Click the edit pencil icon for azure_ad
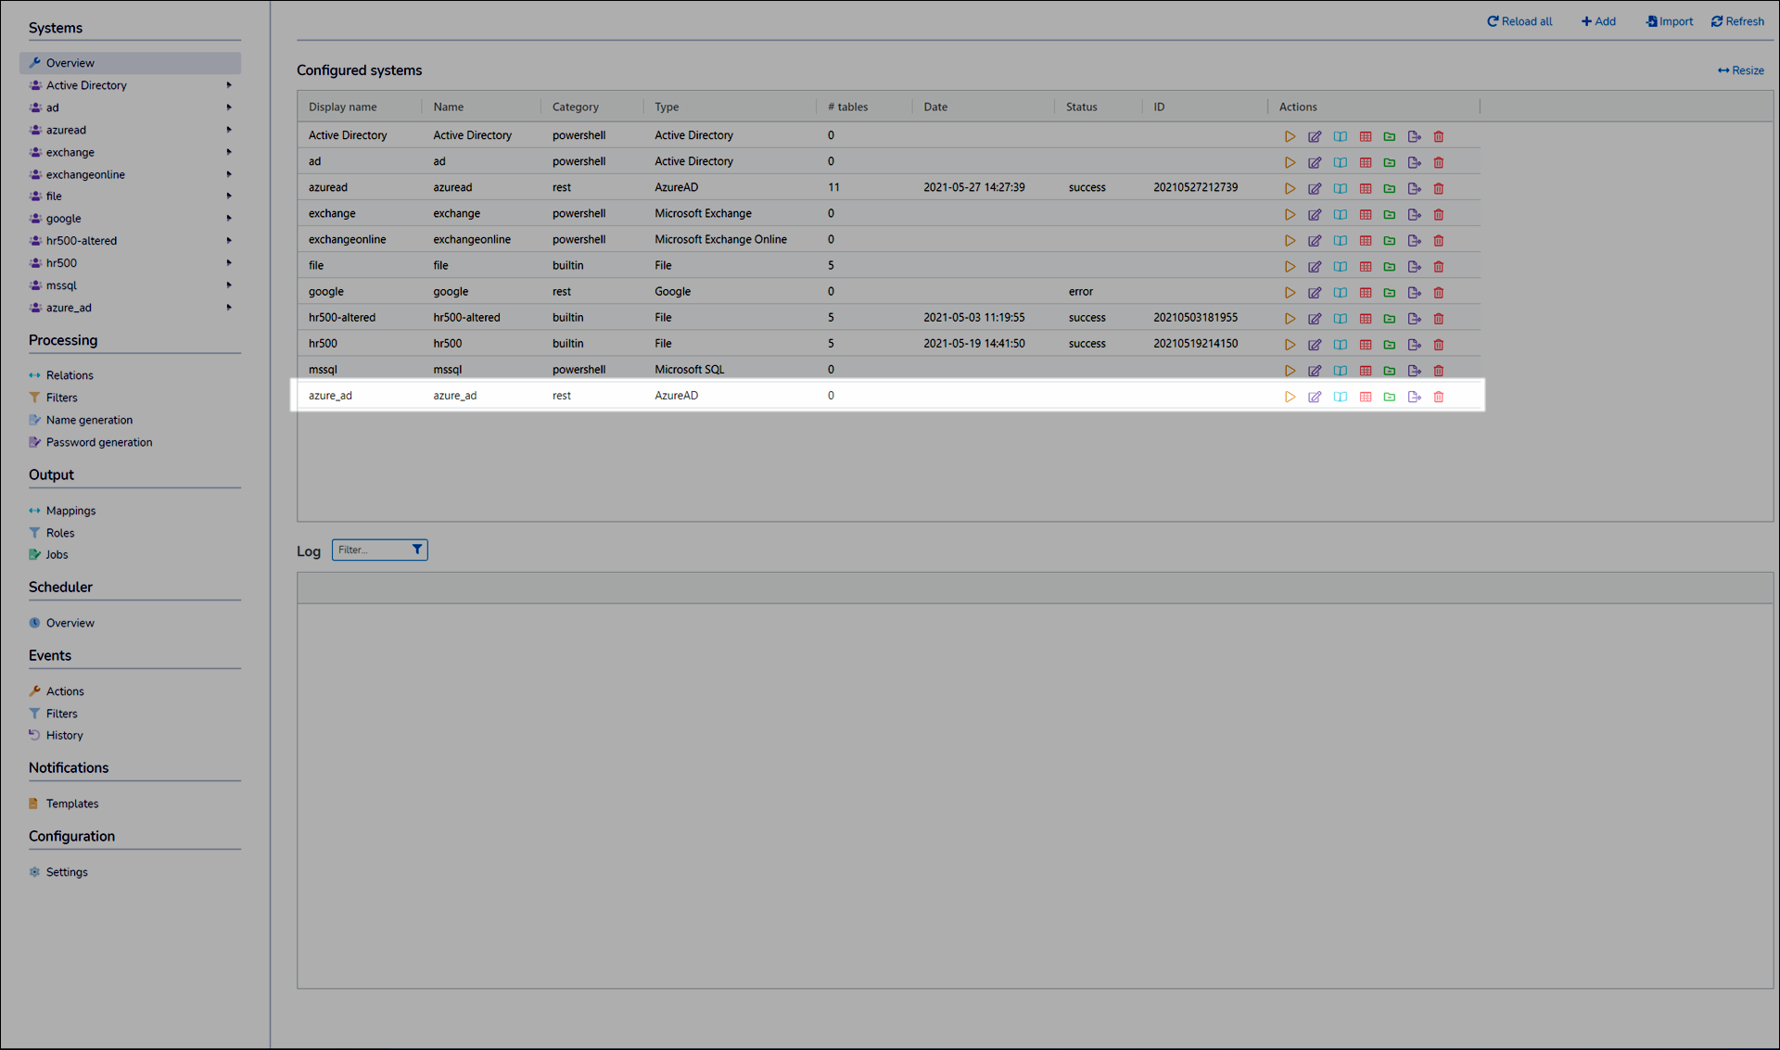The image size is (1780, 1050). point(1315,397)
